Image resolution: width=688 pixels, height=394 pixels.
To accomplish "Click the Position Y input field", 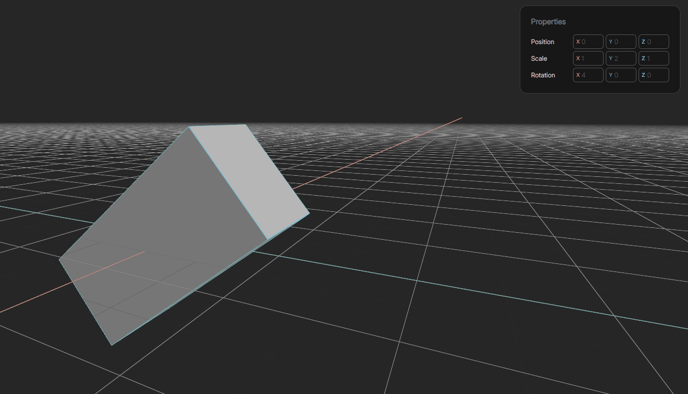I will coord(621,42).
